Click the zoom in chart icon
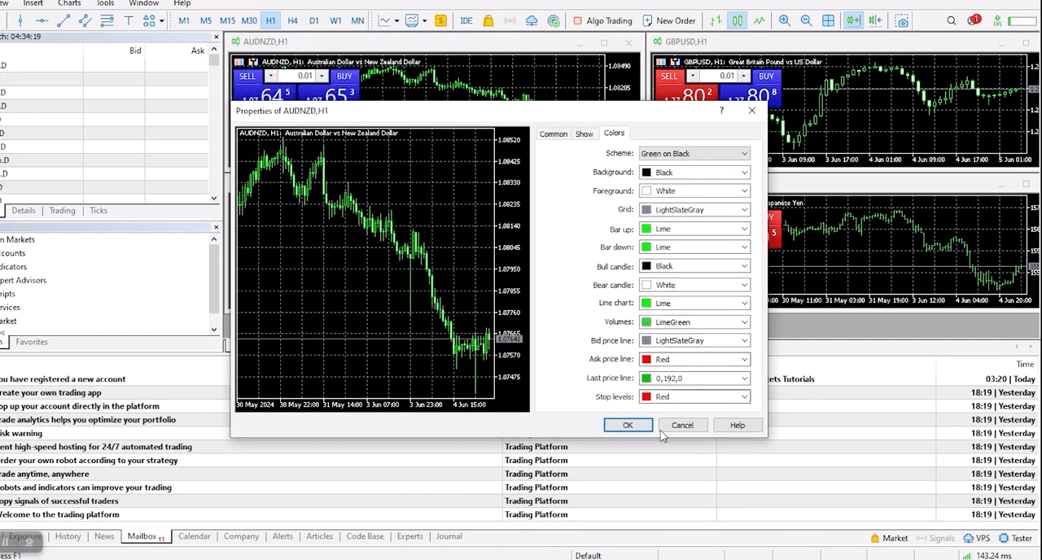Image resolution: width=1042 pixels, height=560 pixels. point(784,20)
